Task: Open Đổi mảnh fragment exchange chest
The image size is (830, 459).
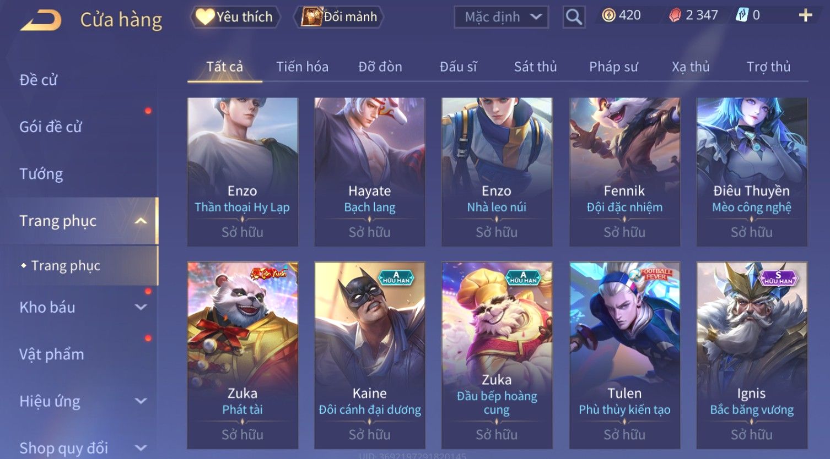Action: coord(340,17)
